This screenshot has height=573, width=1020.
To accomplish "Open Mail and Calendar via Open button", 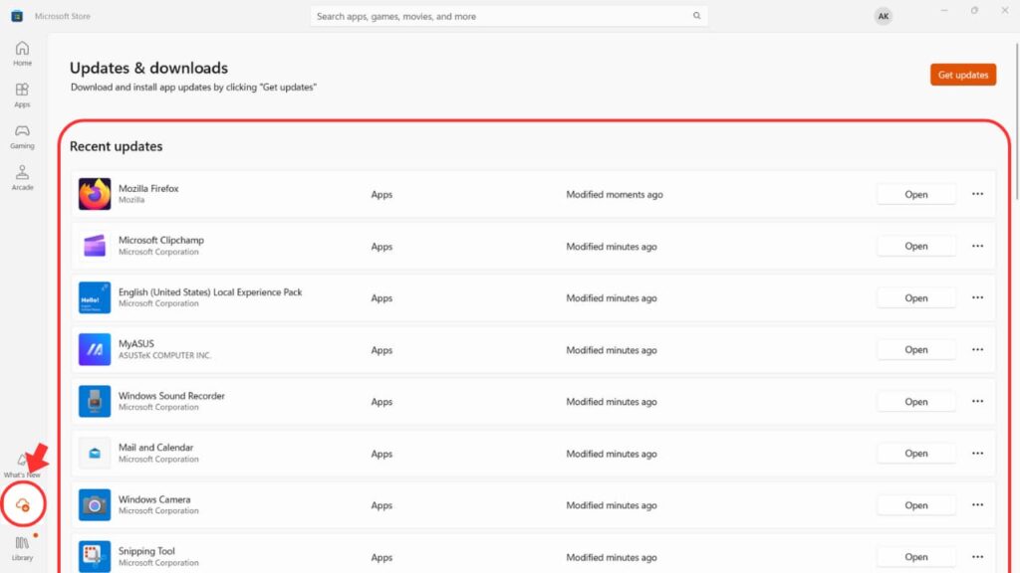I will pyautogui.click(x=916, y=454).
